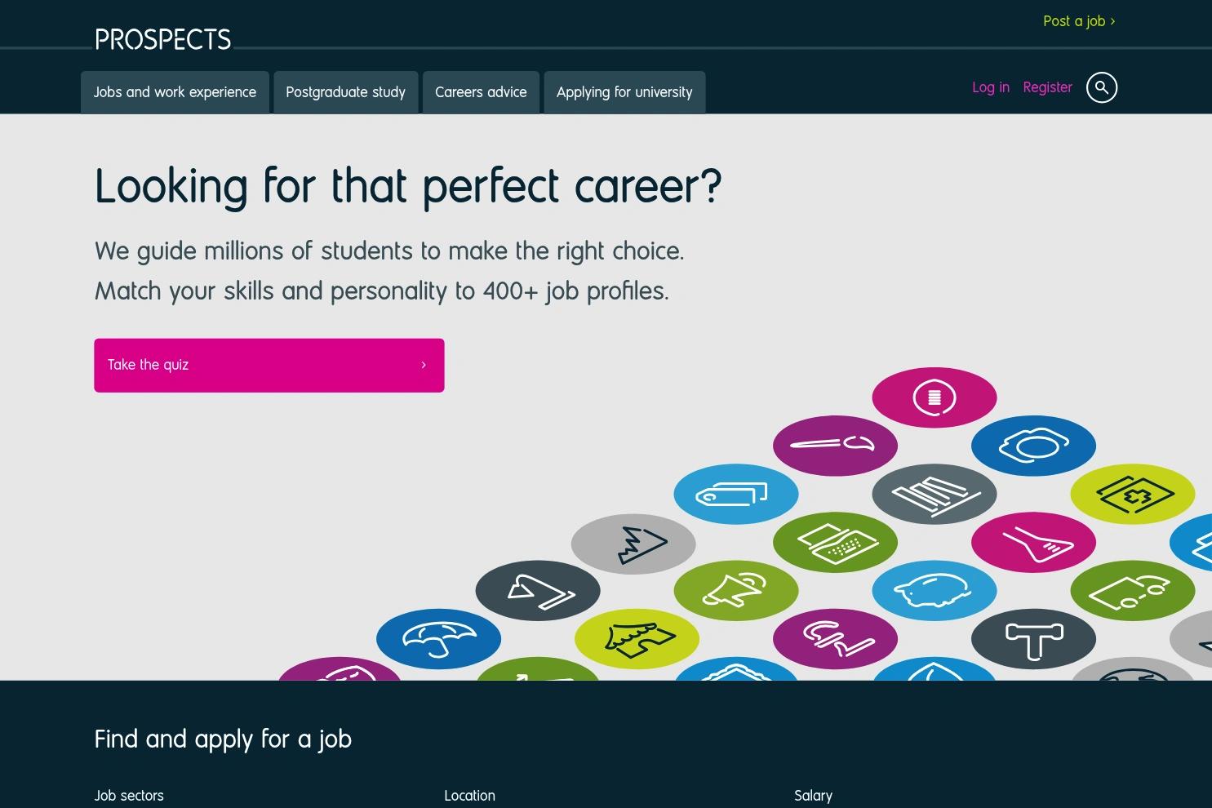1212x808 pixels.
Task: Click the blue price tags icon
Action: 736,494
